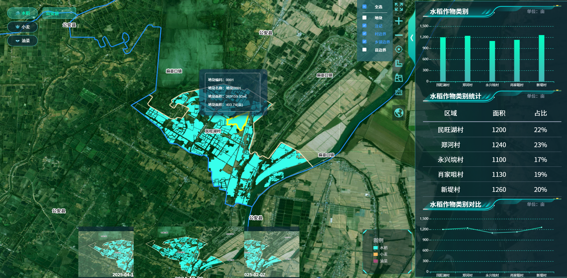Screen dimensions: 567x278
Task: Toggle the 全选 select-all checkbox
Action: tap(365, 7)
